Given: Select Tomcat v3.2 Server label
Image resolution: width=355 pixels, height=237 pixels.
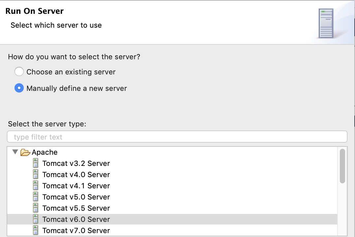Looking at the screenshot, I should (x=76, y=163).
